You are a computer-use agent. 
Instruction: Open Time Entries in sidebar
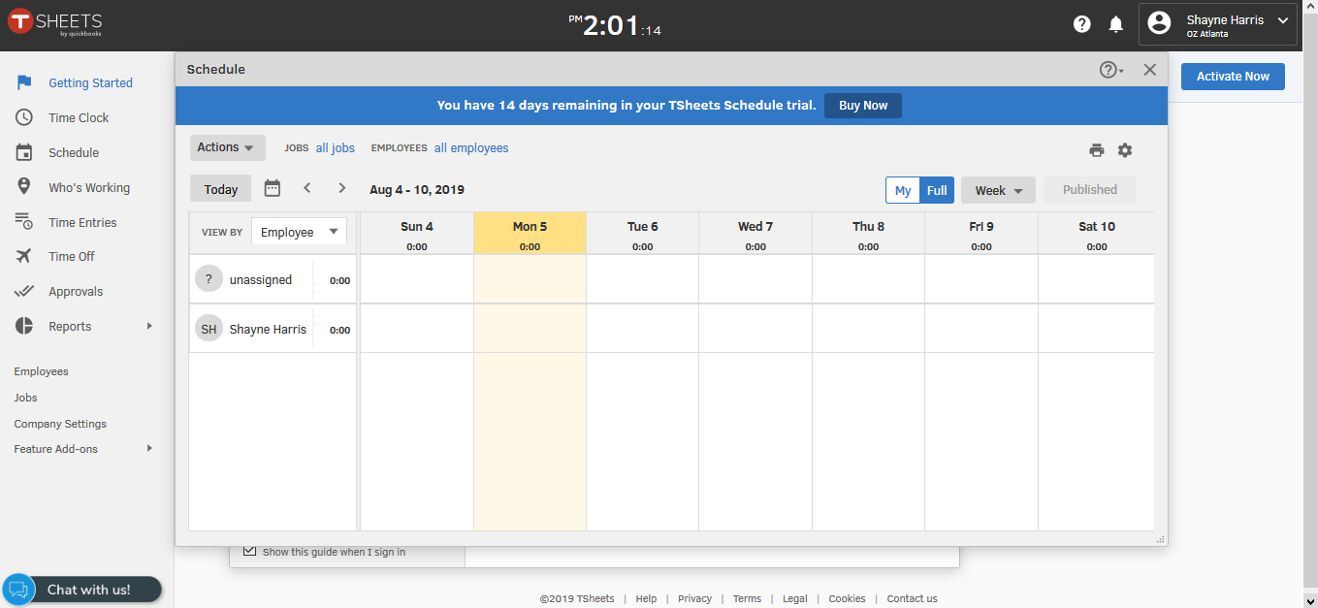click(x=82, y=223)
